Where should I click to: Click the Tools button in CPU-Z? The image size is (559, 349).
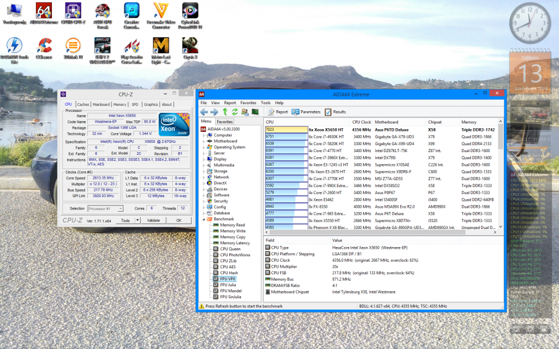click(x=125, y=220)
